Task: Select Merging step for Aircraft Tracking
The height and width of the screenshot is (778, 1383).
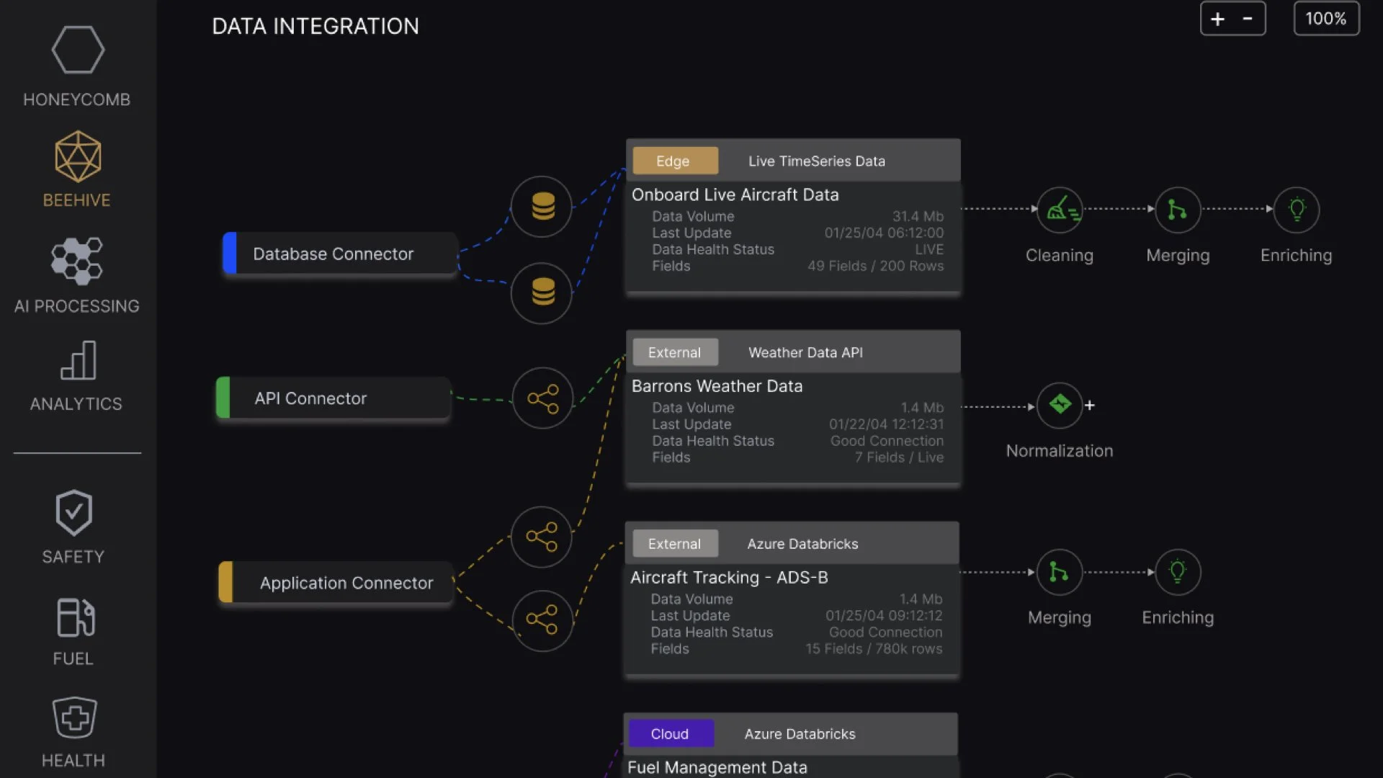Action: pos(1060,572)
